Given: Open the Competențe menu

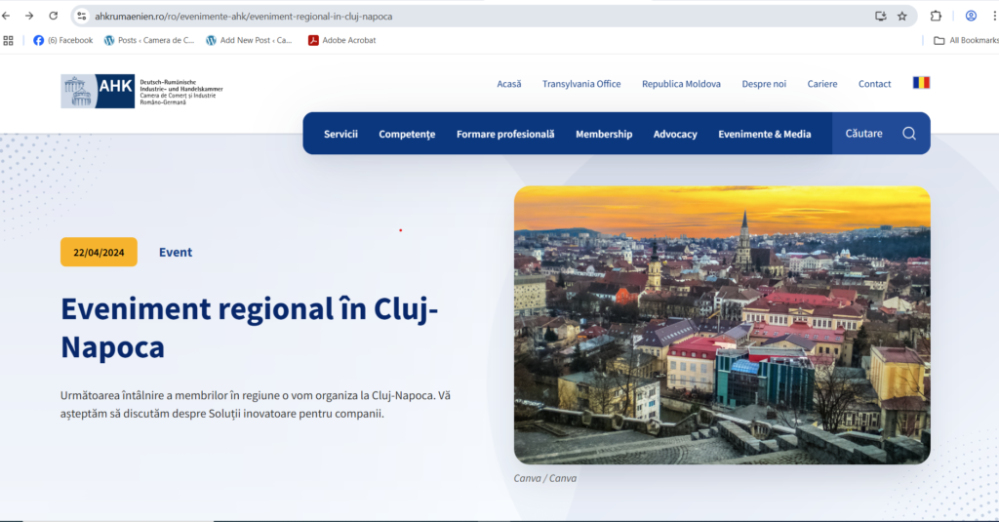Looking at the screenshot, I should (x=407, y=134).
